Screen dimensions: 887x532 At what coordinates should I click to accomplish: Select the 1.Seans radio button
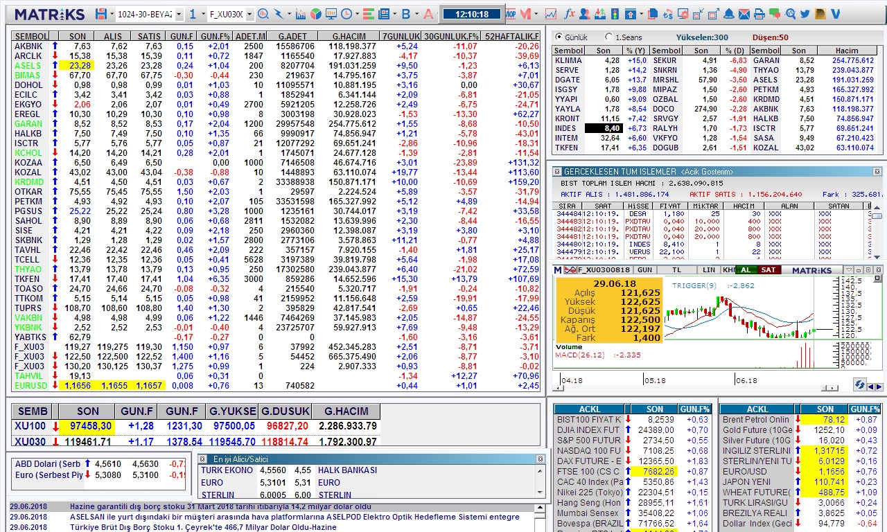click(609, 37)
